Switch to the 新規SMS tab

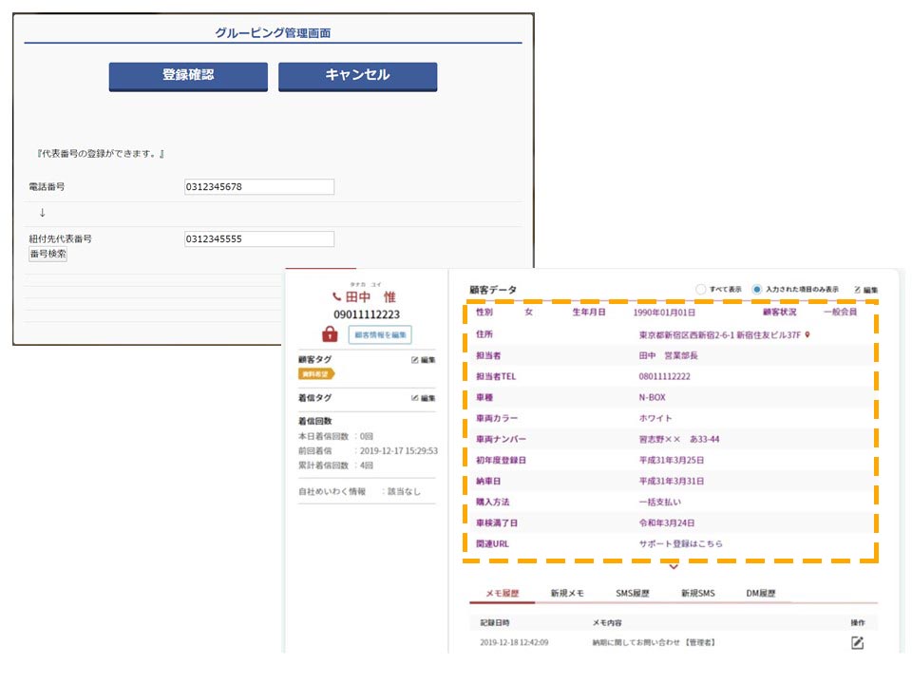tap(698, 593)
